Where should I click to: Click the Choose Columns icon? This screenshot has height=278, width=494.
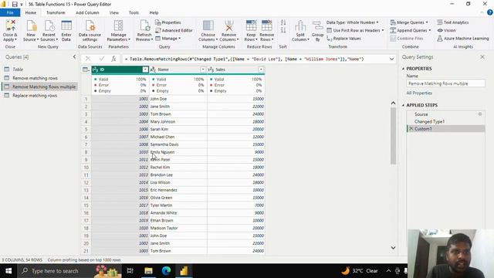point(208,25)
